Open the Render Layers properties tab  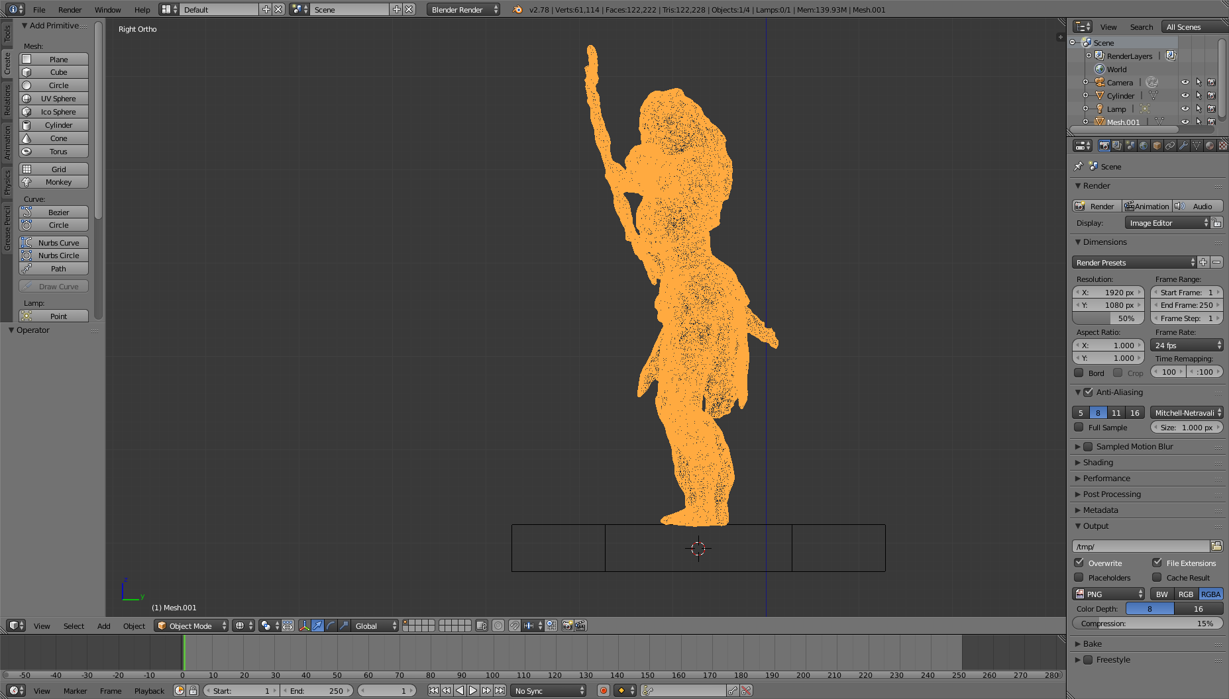point(1117,146)
